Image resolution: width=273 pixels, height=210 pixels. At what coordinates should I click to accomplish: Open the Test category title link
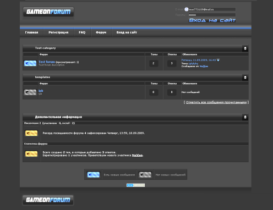[45, 48]
